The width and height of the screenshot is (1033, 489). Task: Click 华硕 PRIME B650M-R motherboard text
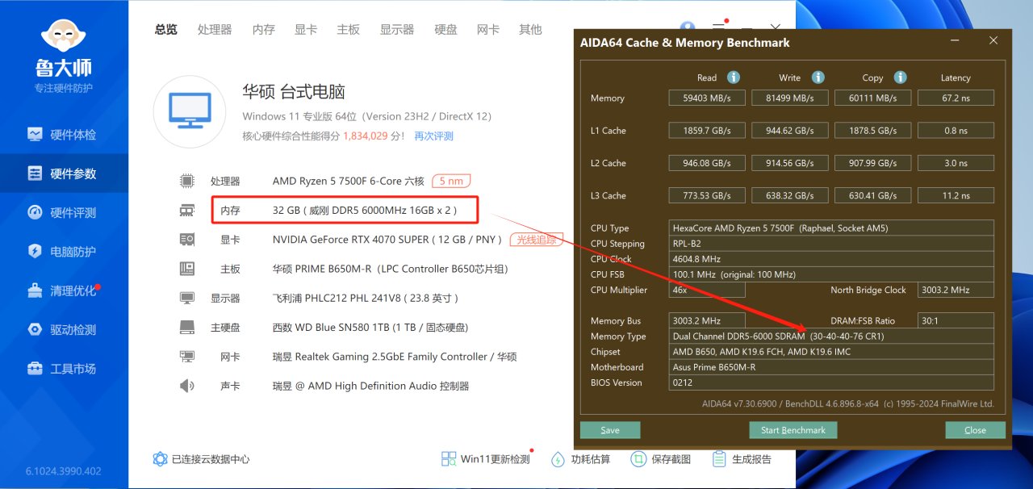391,269
